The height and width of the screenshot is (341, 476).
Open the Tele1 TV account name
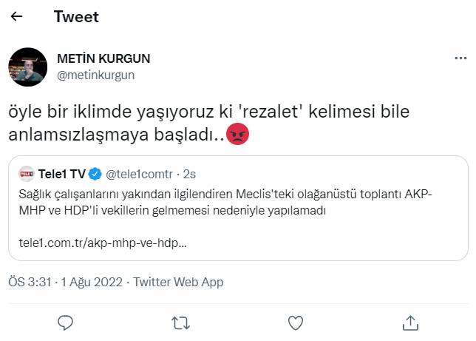click(x=61, y=175)
